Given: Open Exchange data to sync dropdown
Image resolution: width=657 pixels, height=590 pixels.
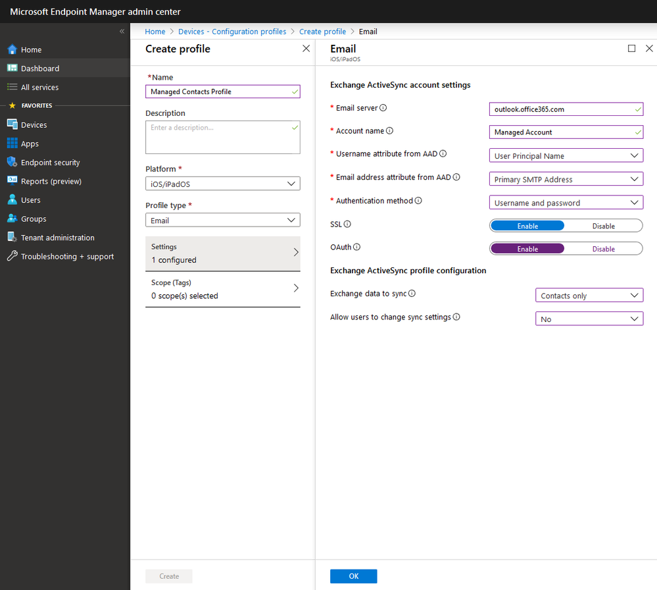Looking at the screenshot, I should pyautogui.click(x=589, y=296).
